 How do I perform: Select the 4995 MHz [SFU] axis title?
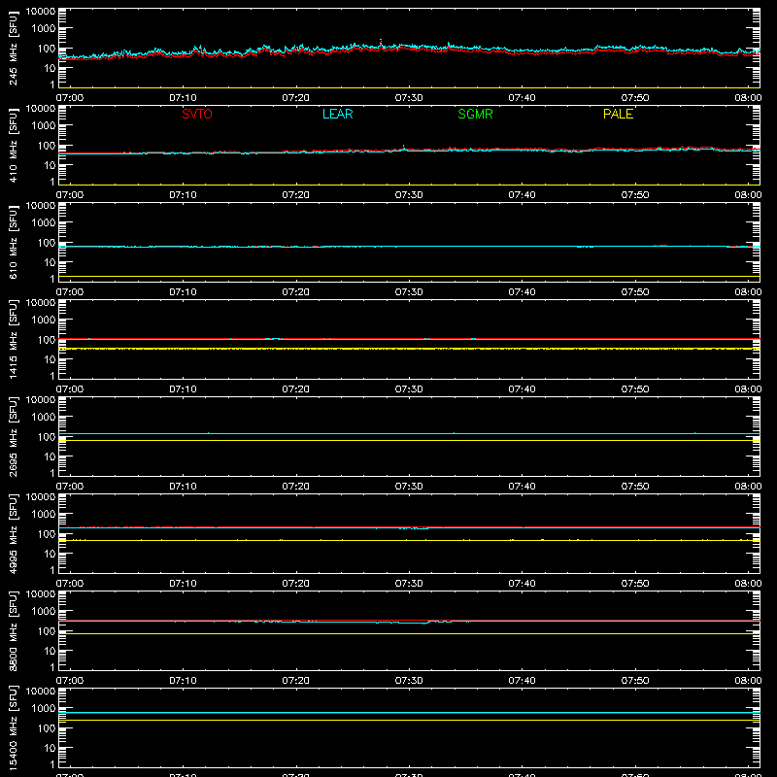(13, 533)
